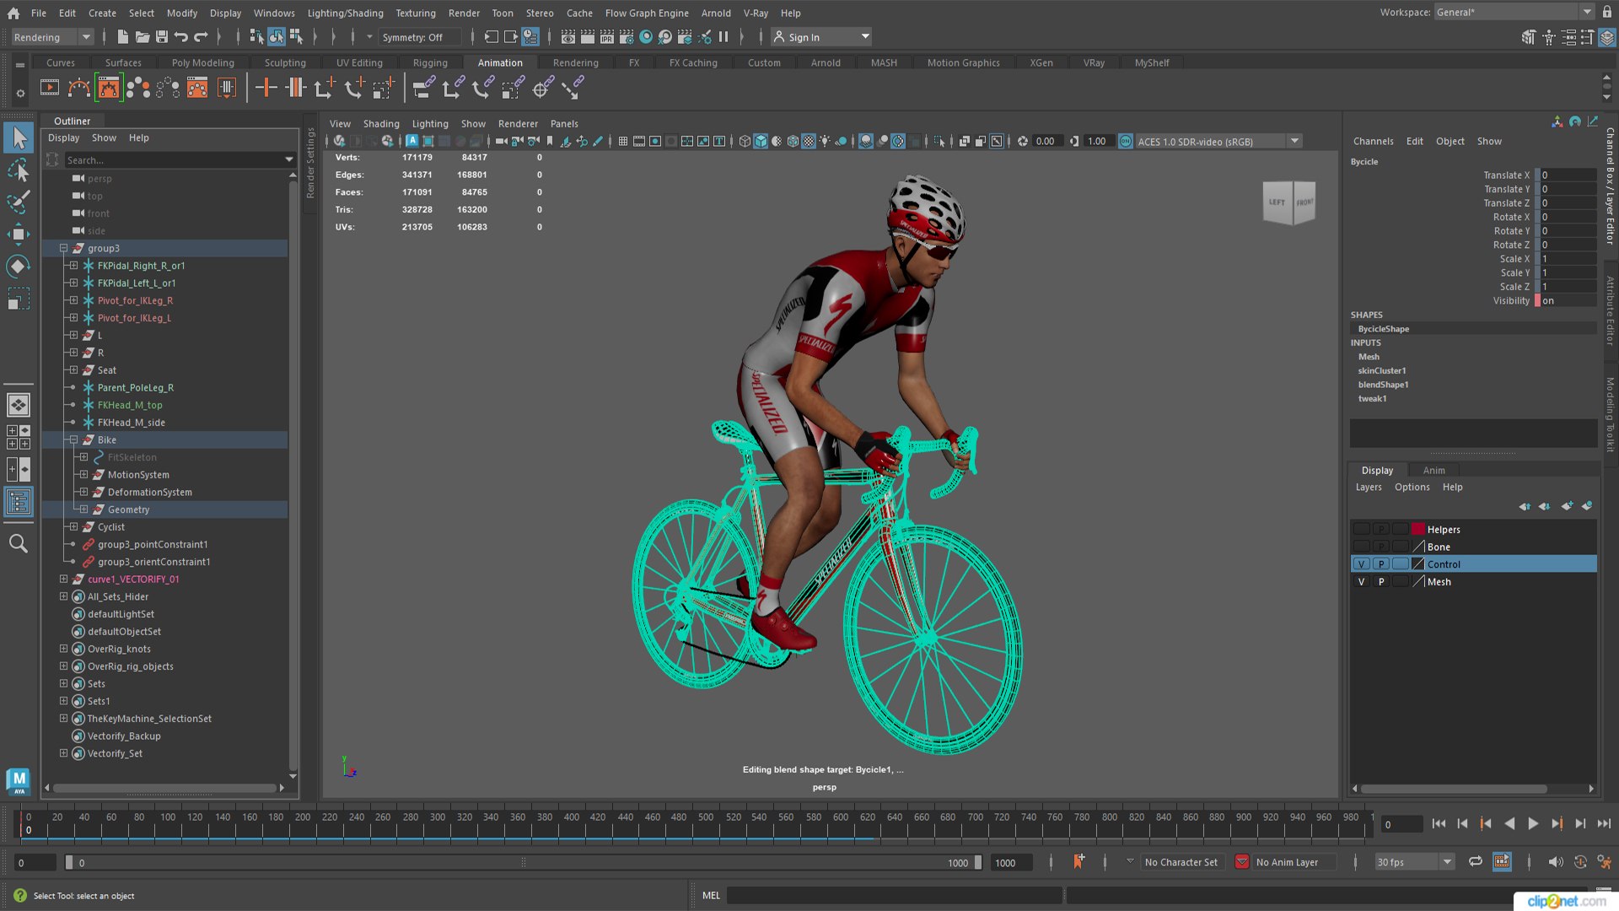Click the MEL command line input
Screen dimensions: 1619x911
point(894,895)
